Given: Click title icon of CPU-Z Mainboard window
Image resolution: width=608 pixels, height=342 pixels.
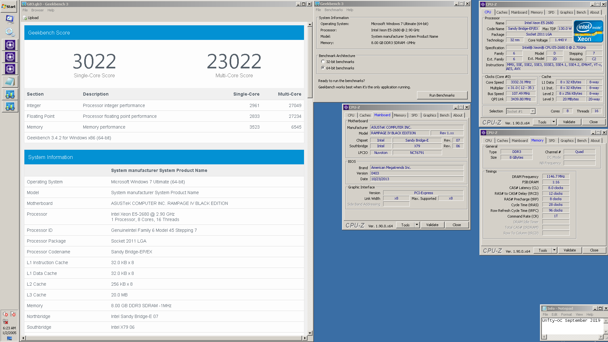Looking at the screenshot, I should [x=346, y=107].
